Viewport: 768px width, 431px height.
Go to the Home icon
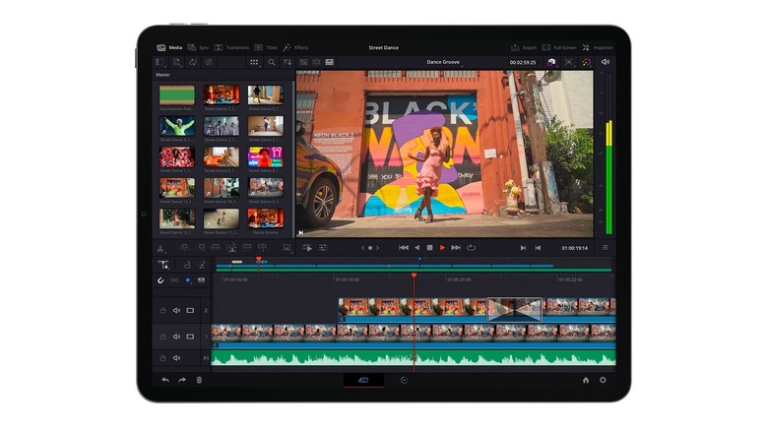coord(586,380)
